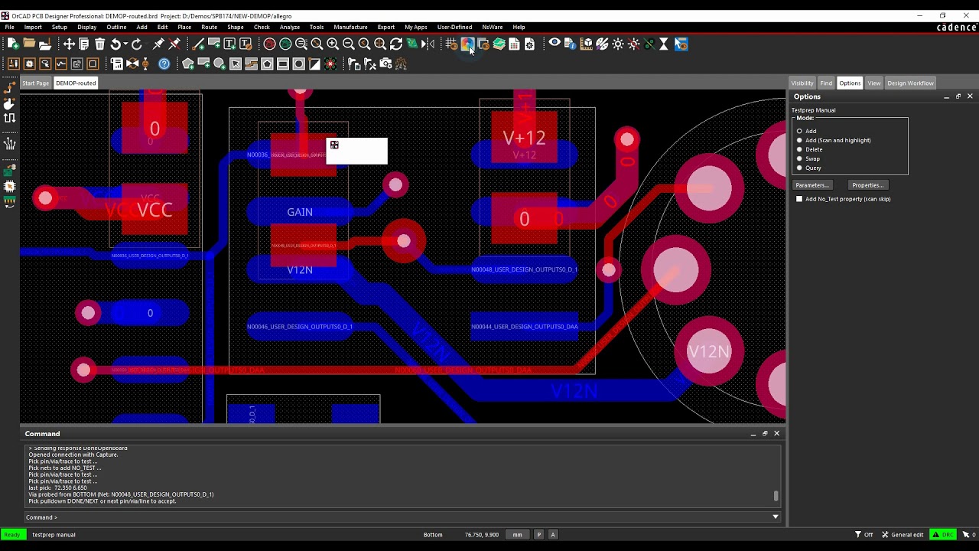979x551 pixels.
Task: Select Add (Scan and highlight) radio button
Action: click(x=799, y=140)
